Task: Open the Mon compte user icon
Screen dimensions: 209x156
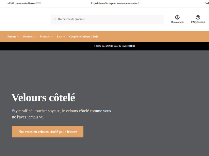Action: pos(177,18)
